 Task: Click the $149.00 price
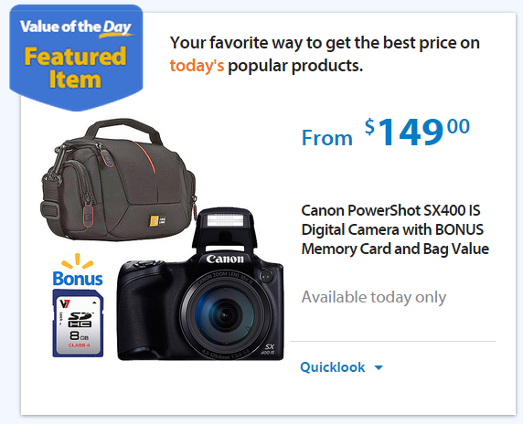click(417, 132)
